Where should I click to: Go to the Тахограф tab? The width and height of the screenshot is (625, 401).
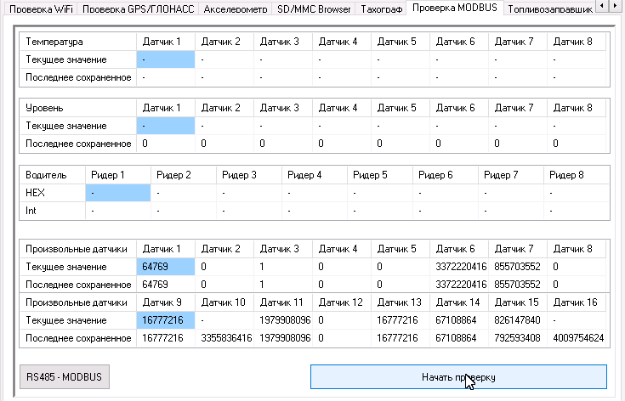click(378, 8)
